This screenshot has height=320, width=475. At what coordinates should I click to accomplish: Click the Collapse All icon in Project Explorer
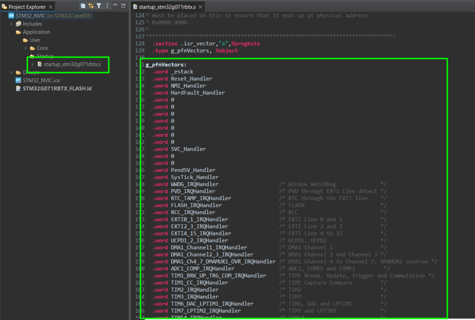click(83, 6)
